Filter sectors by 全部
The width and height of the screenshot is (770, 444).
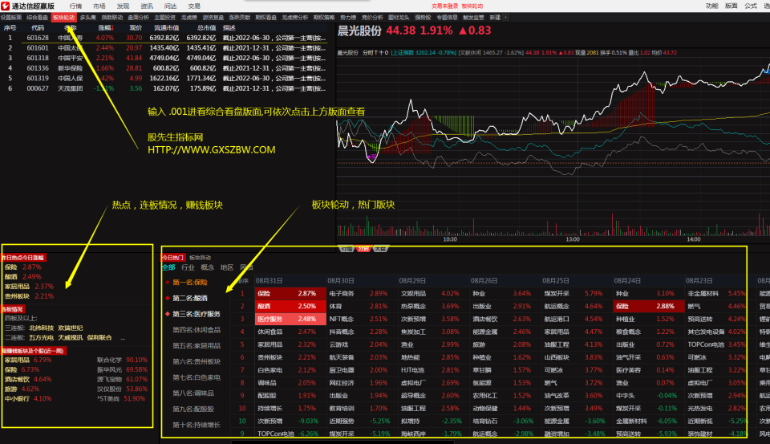click(168, 267)
